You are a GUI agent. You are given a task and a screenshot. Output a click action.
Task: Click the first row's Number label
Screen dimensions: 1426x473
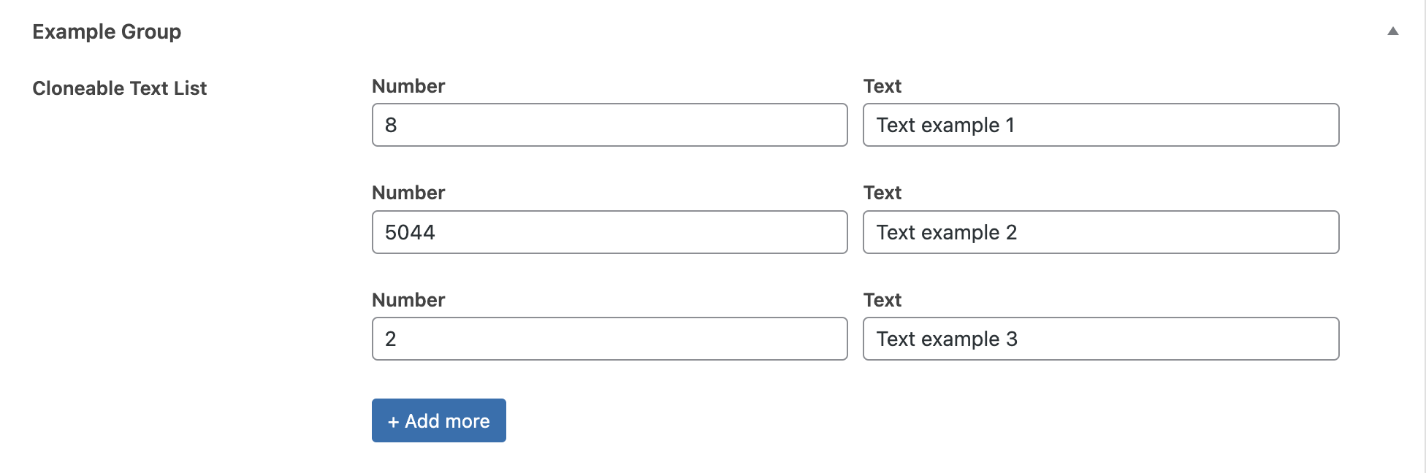point(408,86)
